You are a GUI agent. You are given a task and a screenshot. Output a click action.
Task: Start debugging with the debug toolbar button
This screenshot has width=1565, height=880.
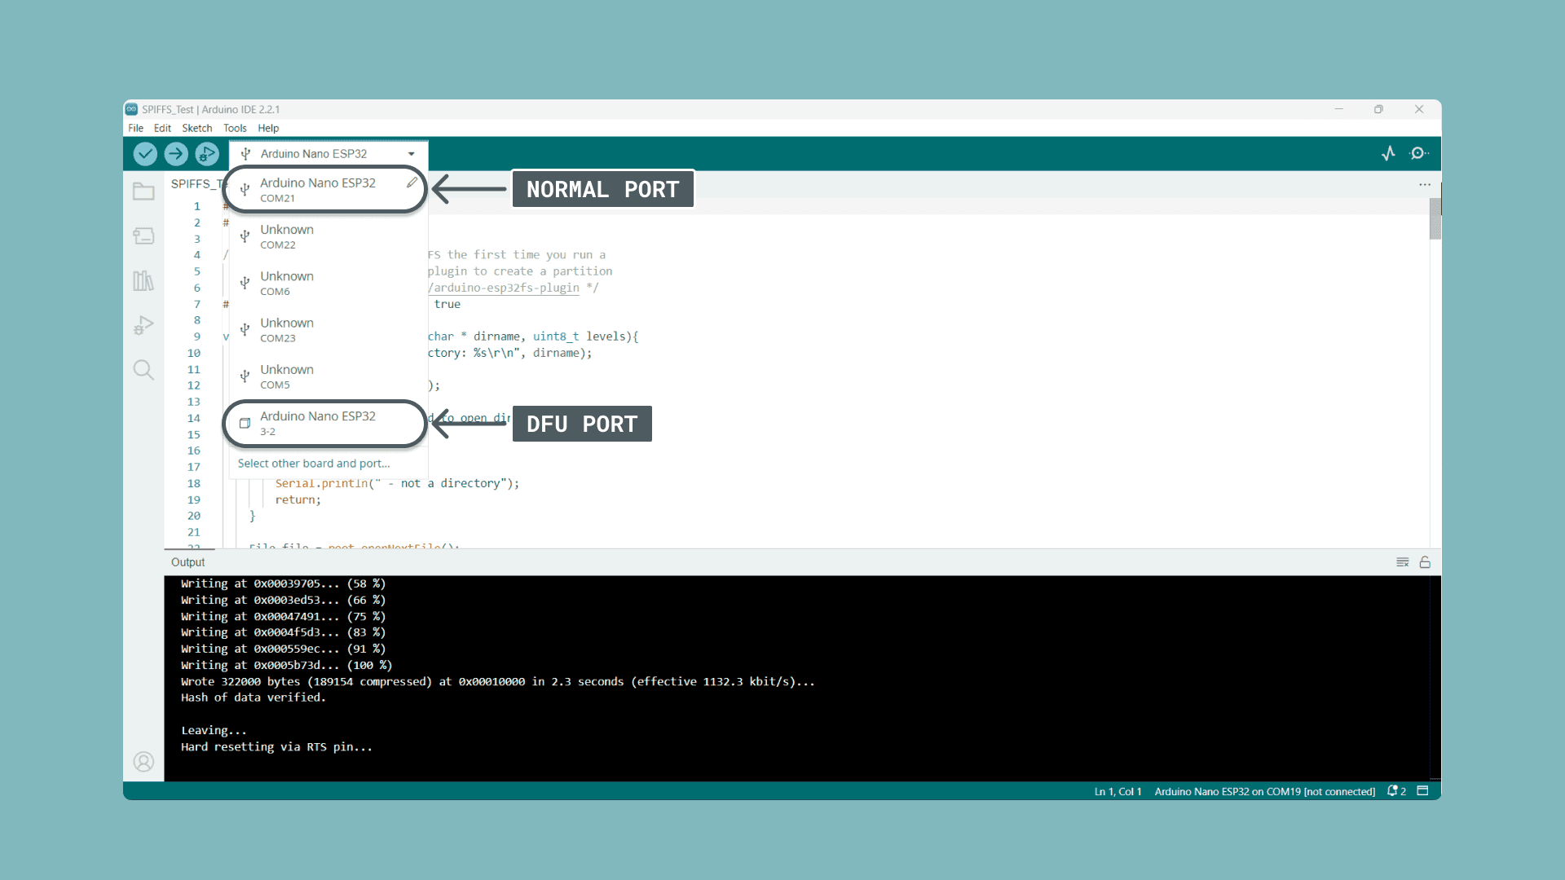tap(207, 153)
